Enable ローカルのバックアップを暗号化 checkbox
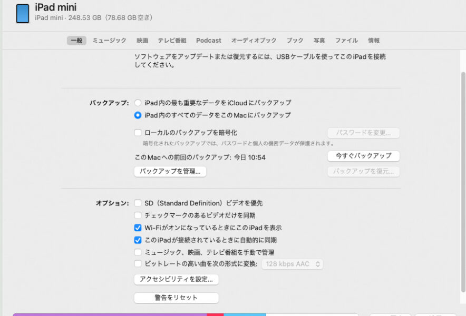This screenshot has width=466, height=316. (x=138, y=133)
